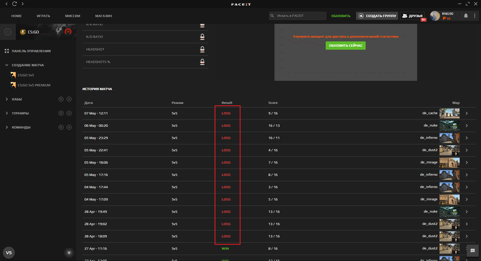The height and width of the screenshot is (261, 481).
Task: Open the HOME tab
Action: click(17, 16)
